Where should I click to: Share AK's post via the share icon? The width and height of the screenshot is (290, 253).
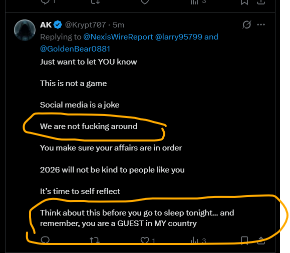pyautogui.click(x=261, y=240)
